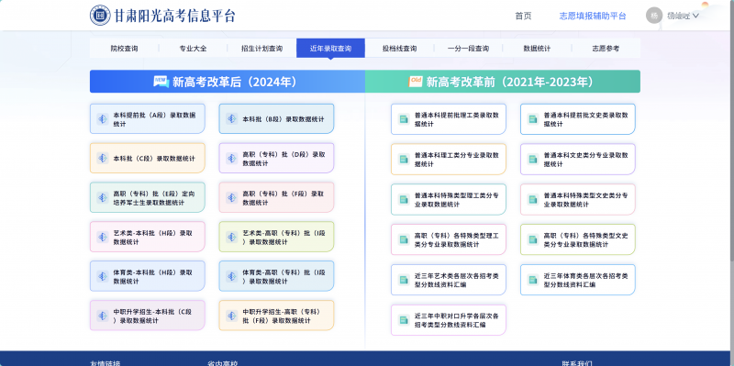Click green icon beside 普通本科文史类分专业录取数据统计
This screenshot has width=734, height=366.
point(533,159)
